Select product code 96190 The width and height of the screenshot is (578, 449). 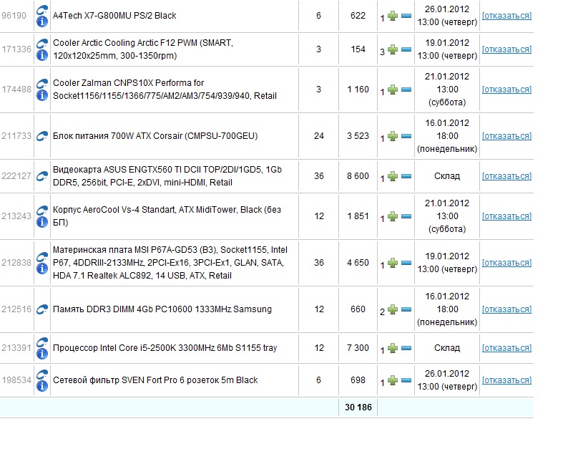tap(14, 16)
